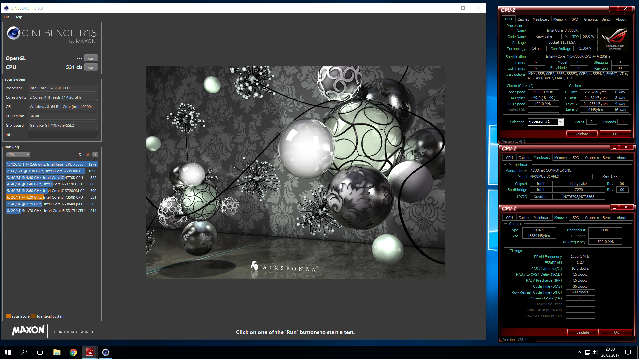Click the MAXON logo at bottom left

tap(28, 330)
